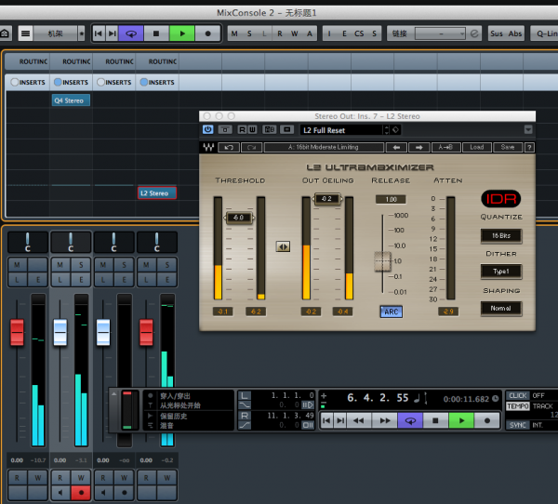Viewport: 558px width, 504px height.
Task: Adjust the Threshold slider handle at -6.0
Action: tap(239, 218)
